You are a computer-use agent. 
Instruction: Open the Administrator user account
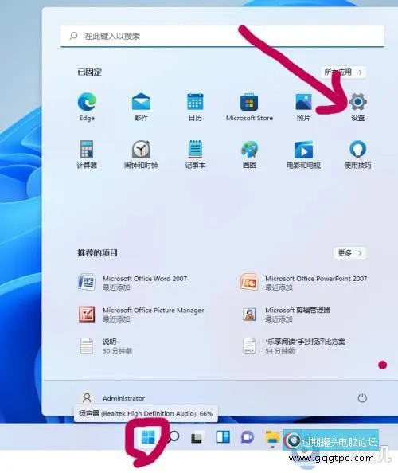pos(113,398)
